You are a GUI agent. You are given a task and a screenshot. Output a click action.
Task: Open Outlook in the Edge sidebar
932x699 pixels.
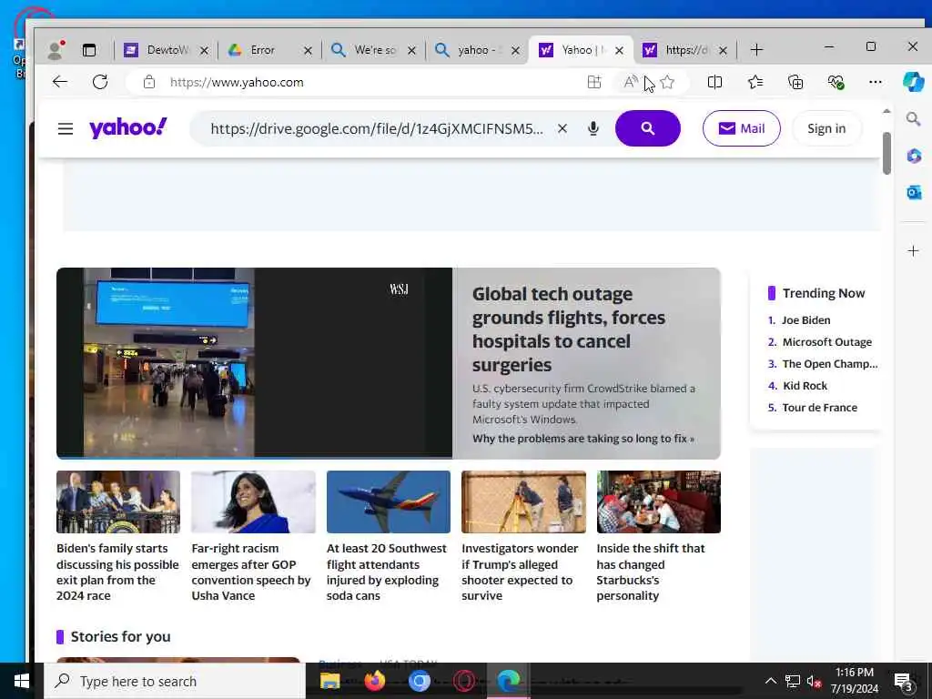click(914, 192)
